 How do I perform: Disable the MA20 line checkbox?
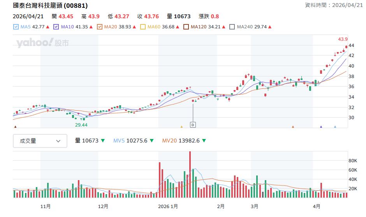(x=99, y=27)
